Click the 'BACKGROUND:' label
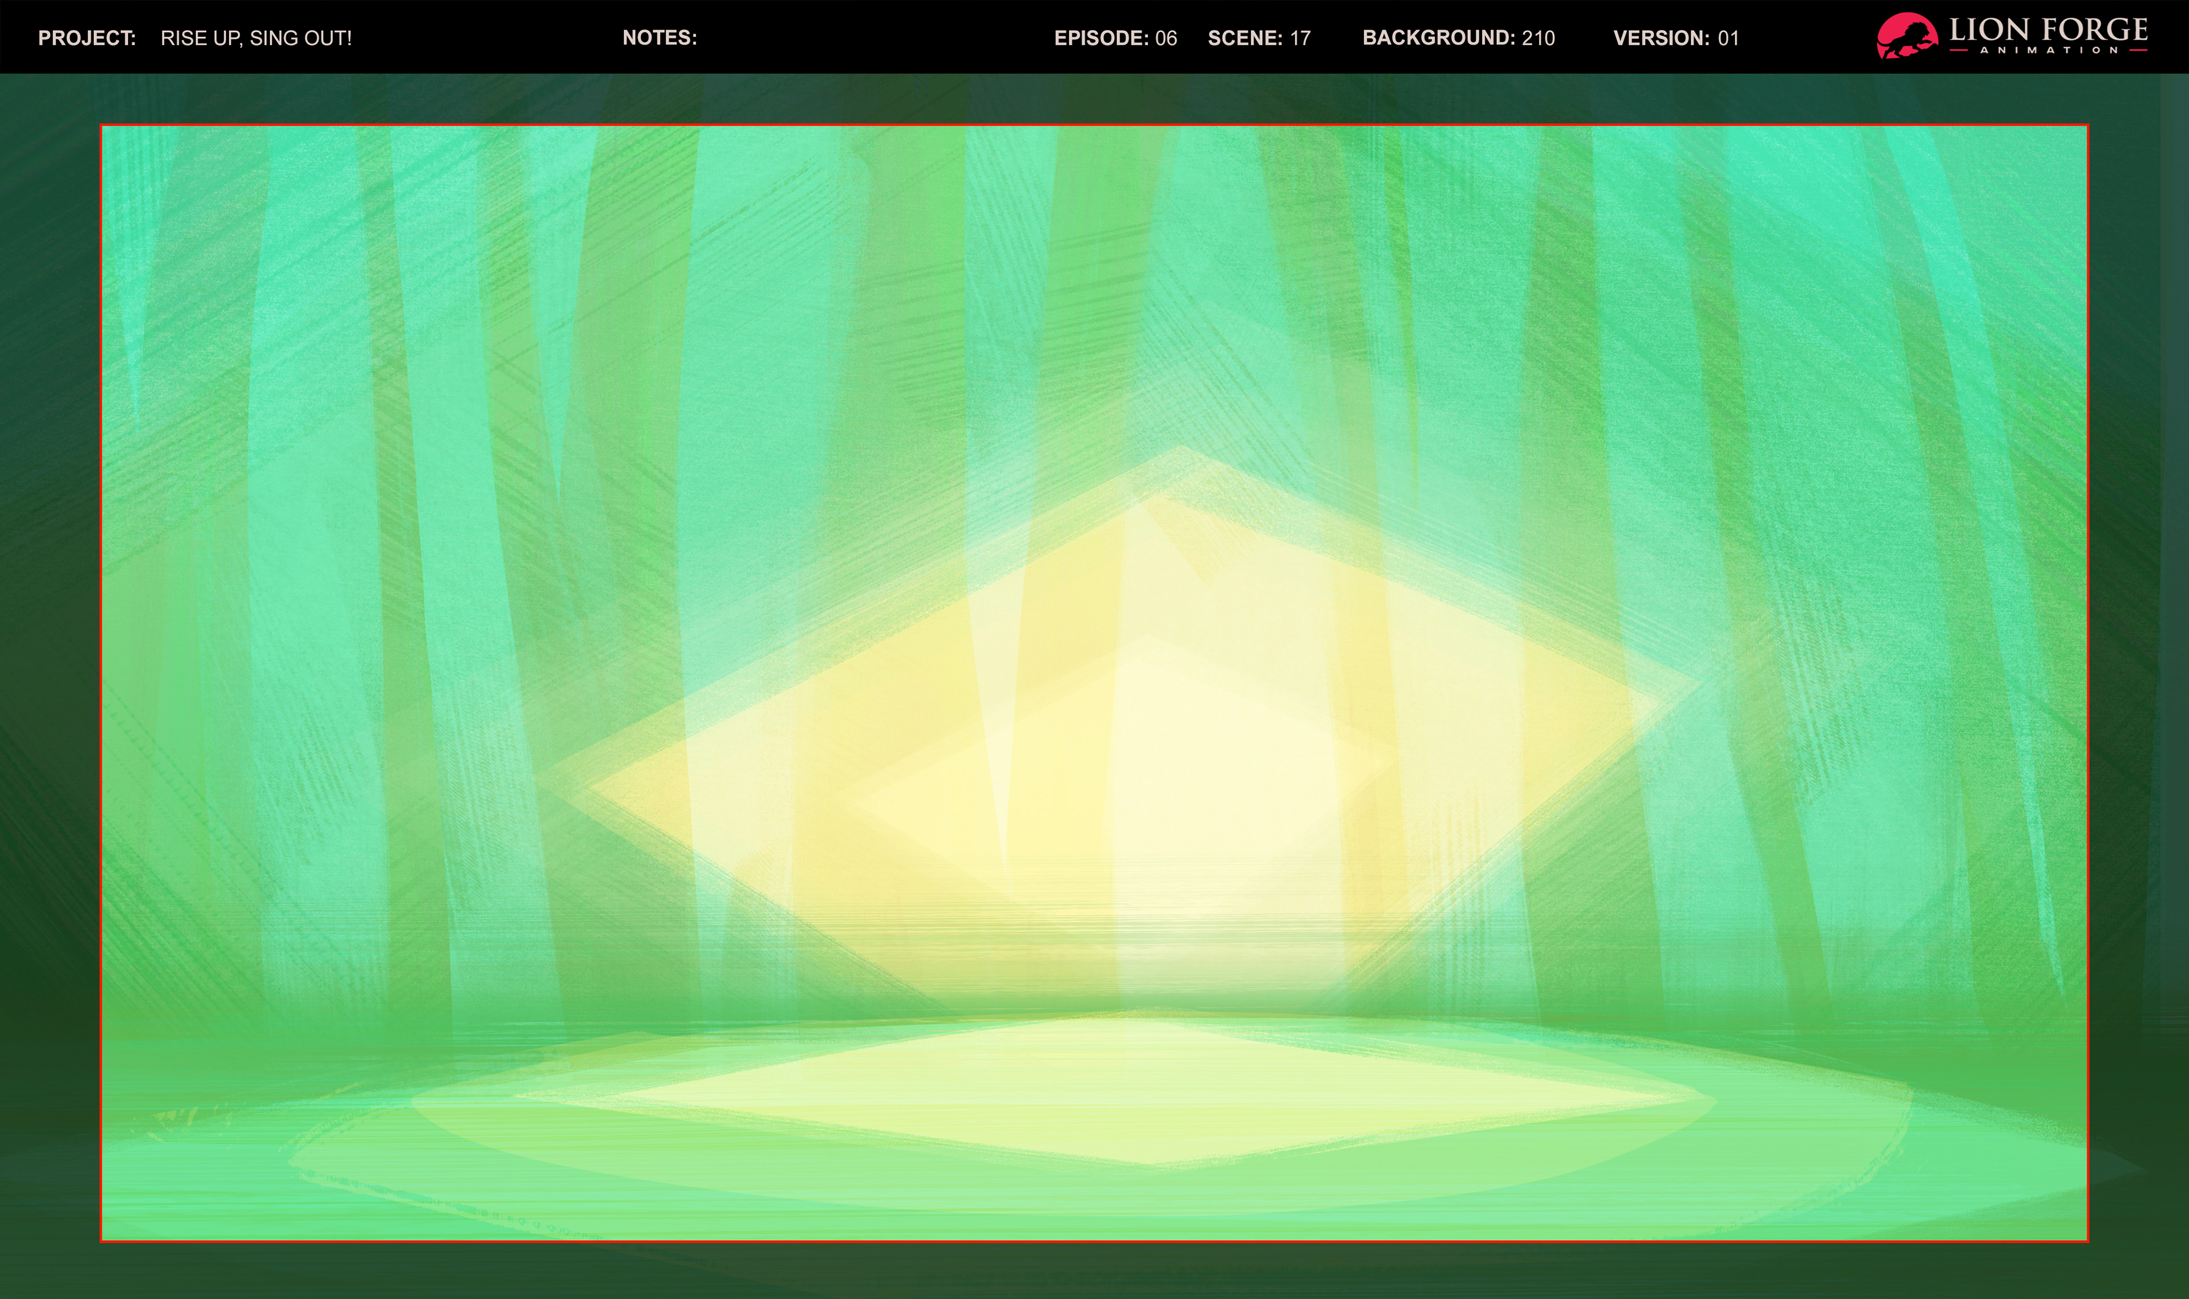 click(1438, 39)
